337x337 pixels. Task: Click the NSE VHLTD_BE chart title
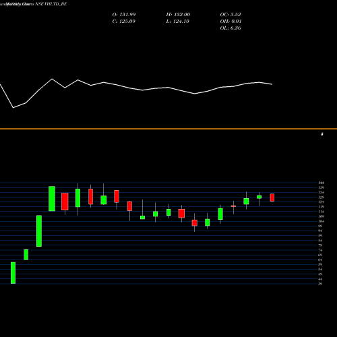tap(51, 4)
